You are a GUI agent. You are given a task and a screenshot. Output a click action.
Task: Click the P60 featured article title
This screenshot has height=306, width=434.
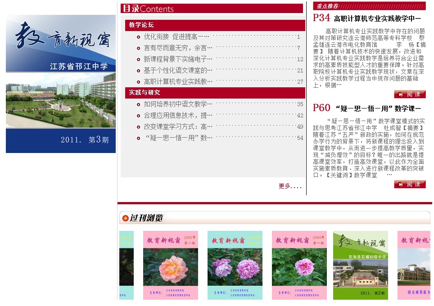click(378, 109)
